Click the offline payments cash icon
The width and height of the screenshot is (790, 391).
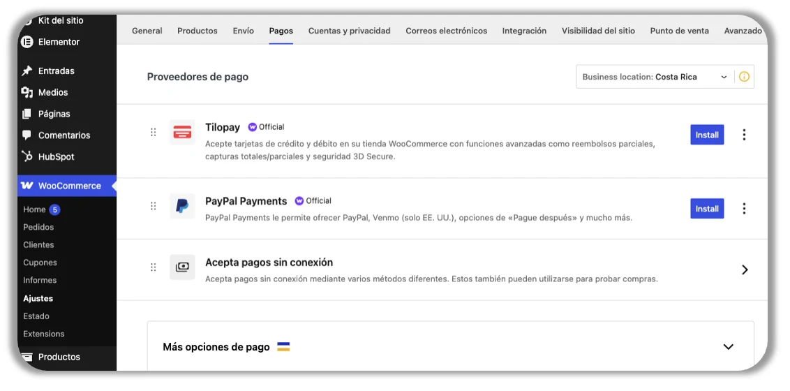click(x=182, y=267)
